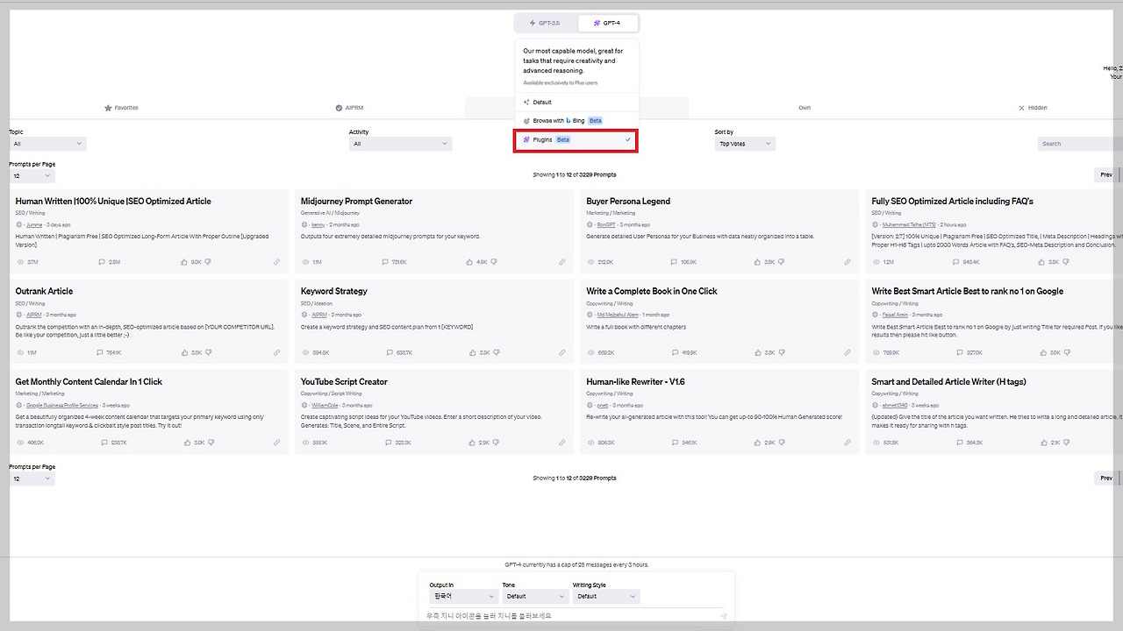The width and height of the screenshot is (1123, 631).
Task: Copy link of Human Written SEO Optimized Article
Action: tap(276, 262)
